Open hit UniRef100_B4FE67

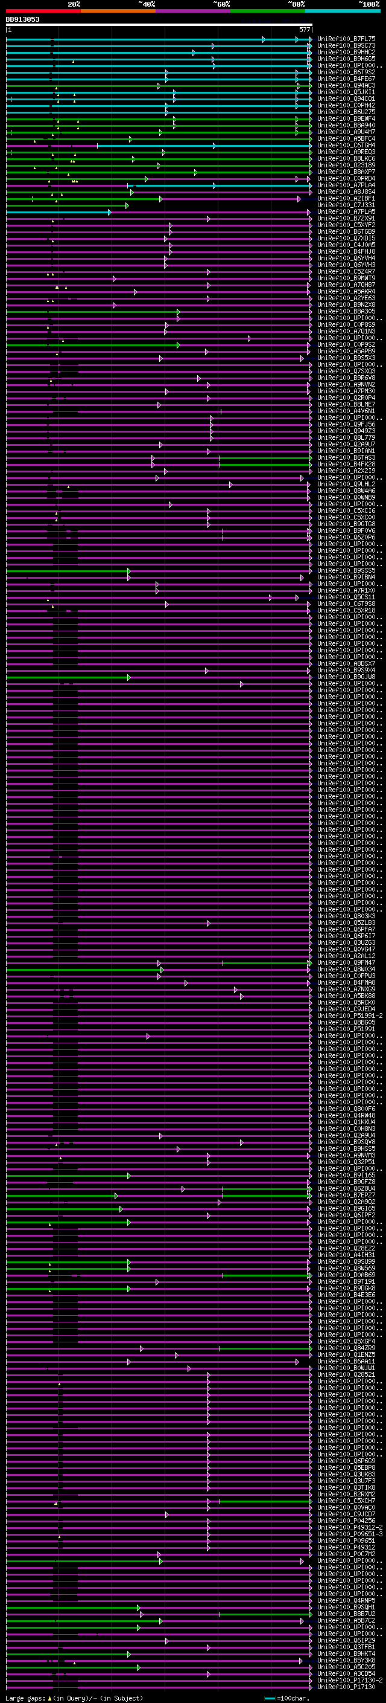[x=346, y=79]
